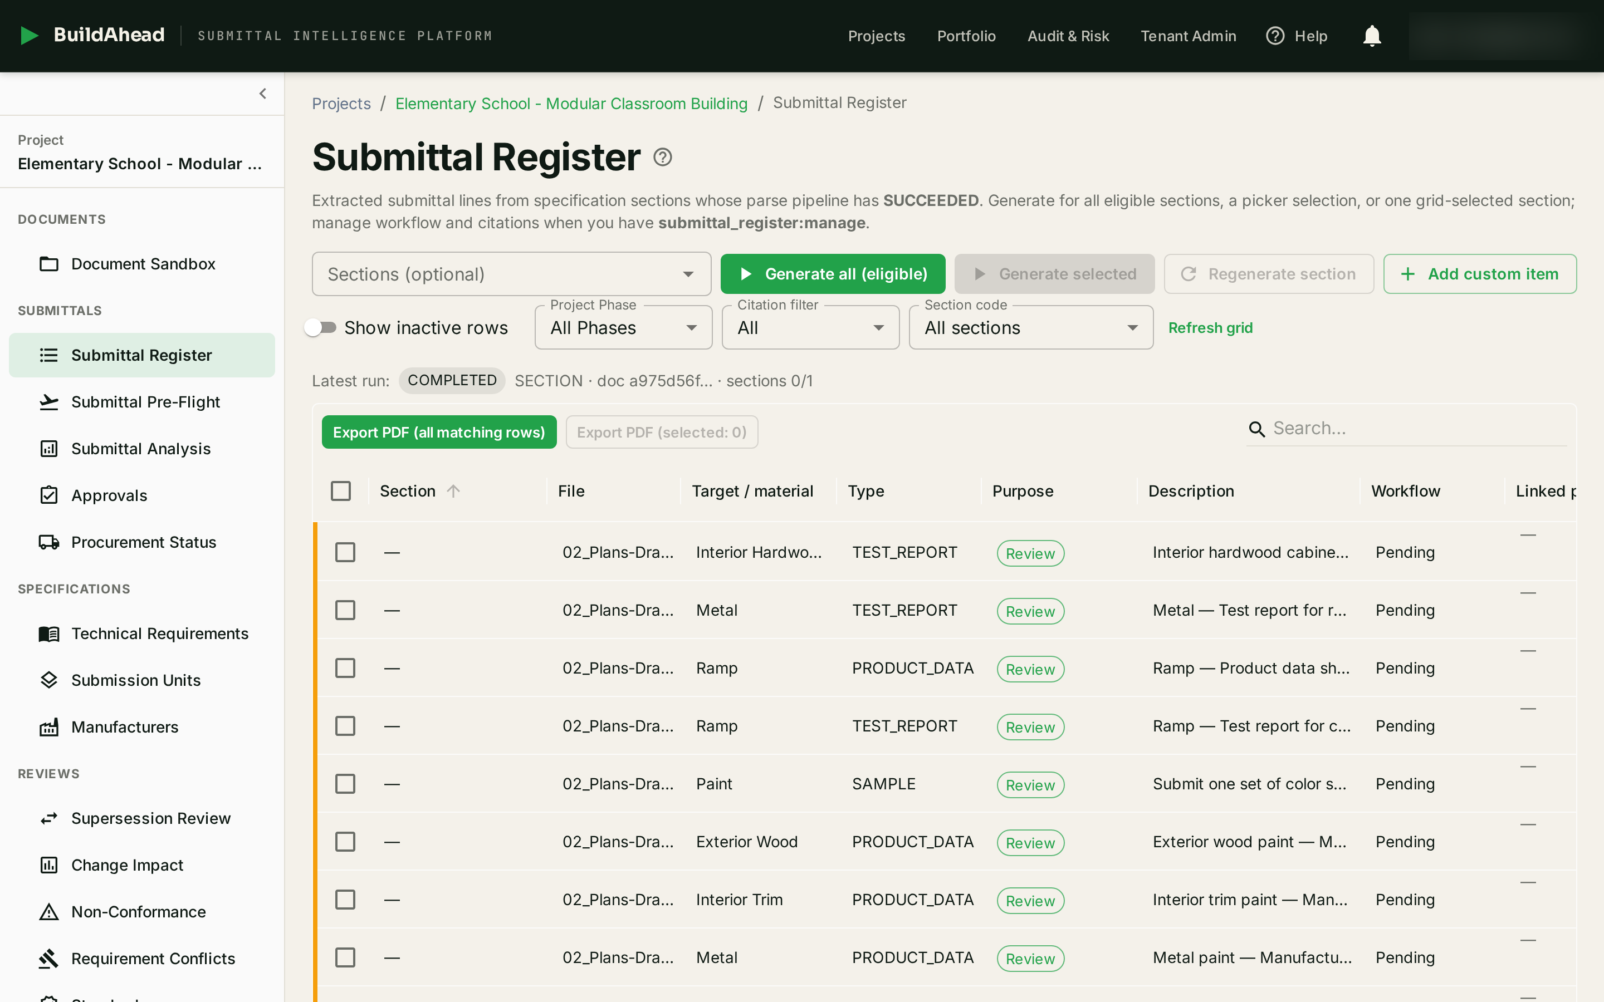This screenshot has height=1002, width=1604.
Task: Click the search magnifier icon
Action: tap(1256, 429)
